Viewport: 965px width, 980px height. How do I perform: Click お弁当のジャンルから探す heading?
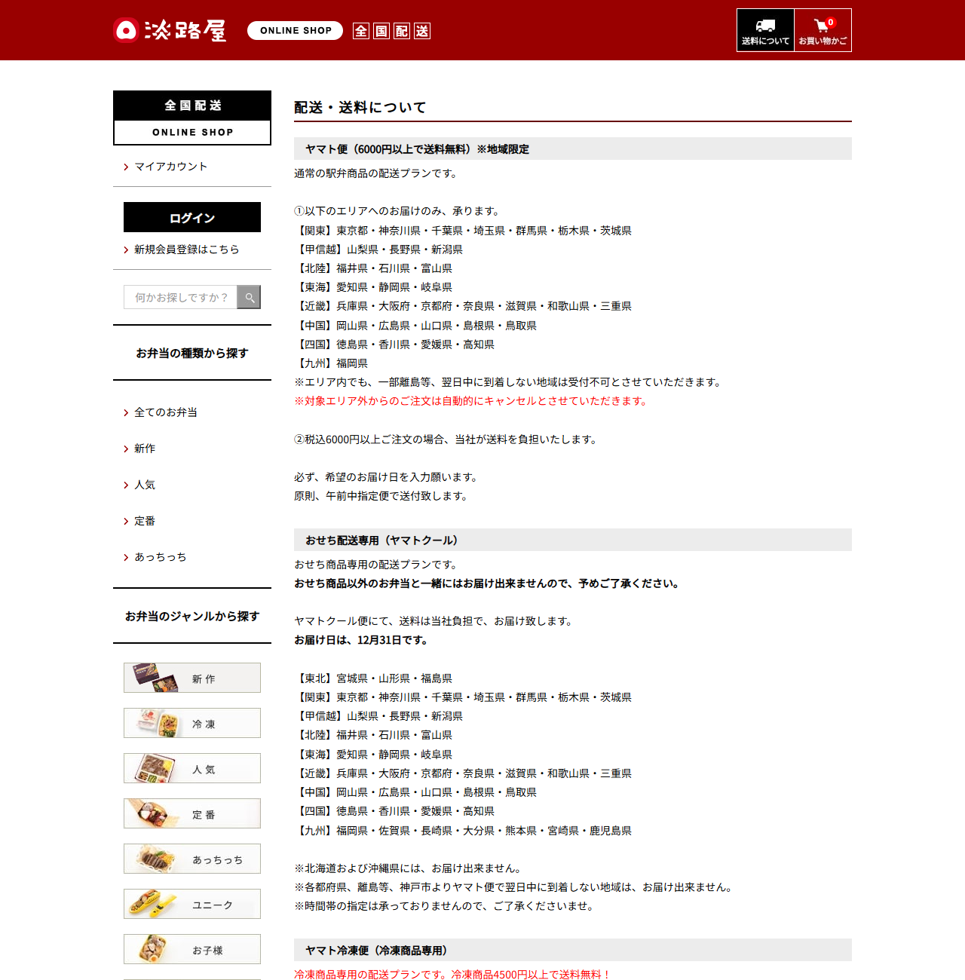192,616
